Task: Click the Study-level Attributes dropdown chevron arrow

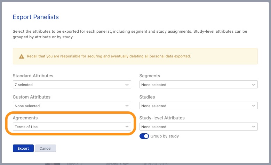Action: 254,127
